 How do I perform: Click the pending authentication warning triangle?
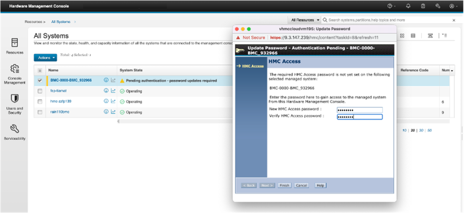[x=122, y=81]
